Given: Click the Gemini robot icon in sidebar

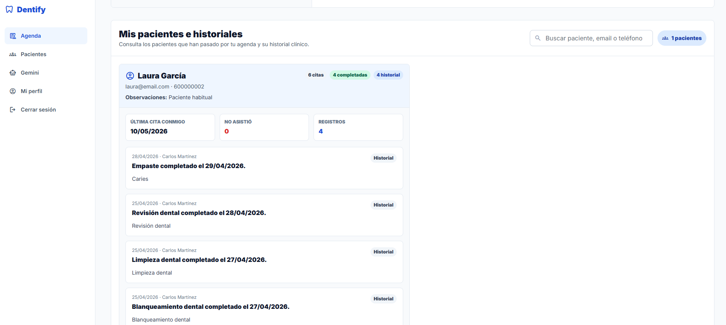Looking at the screenshot, I should (x=13, y=73).
